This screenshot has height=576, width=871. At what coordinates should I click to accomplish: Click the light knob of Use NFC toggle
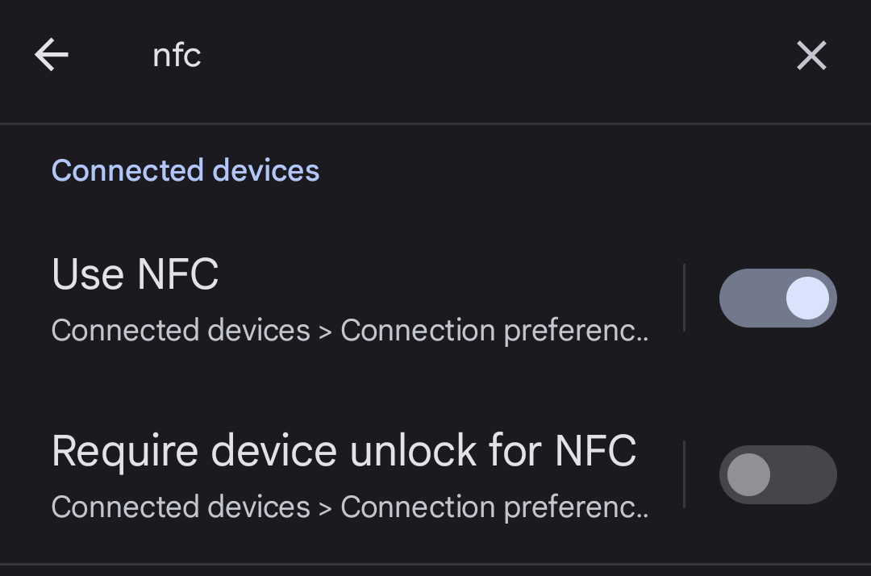pyautogui.click(x=807, y=298)
